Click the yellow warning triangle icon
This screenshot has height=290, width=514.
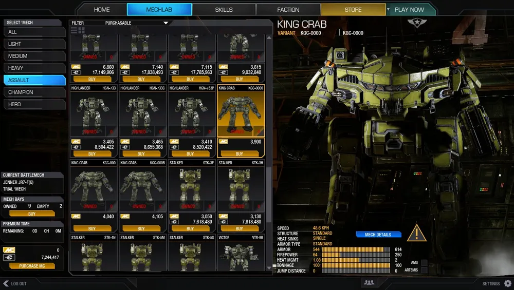point(416,234)
